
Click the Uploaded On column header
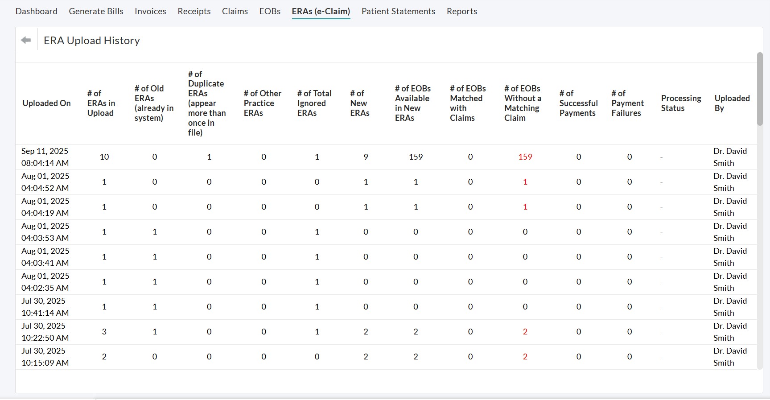tap(47, 103)
